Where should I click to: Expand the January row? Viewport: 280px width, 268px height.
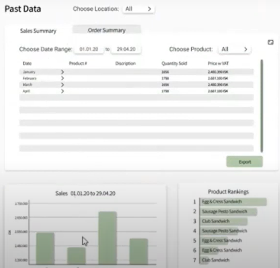(x=62, y=72)
